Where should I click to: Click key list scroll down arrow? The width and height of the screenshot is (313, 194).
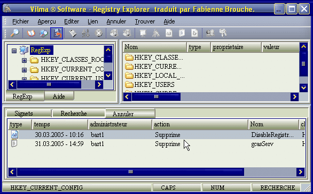303,87
